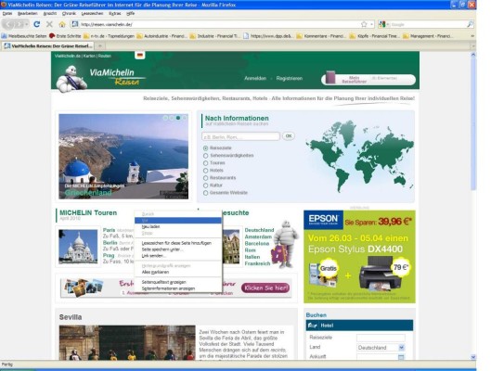The image size is (491, 371).
Task: Click the Reiseziele input in Buchen panel
Action: coord(381,338)
